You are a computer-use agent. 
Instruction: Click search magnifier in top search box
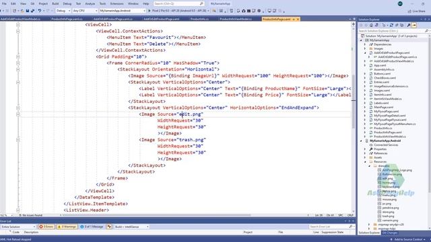tap(201, 3)
